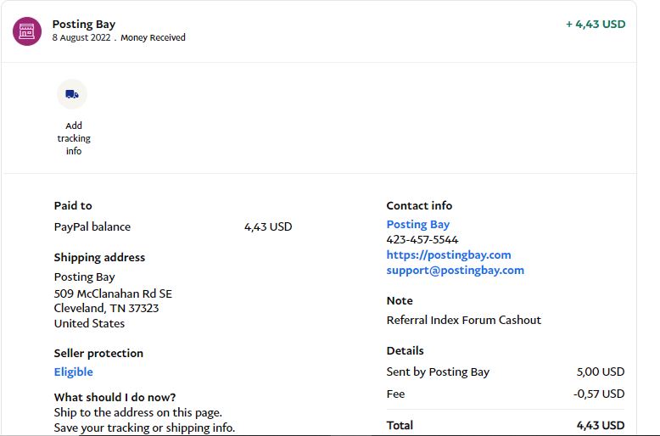This screenshot has width=660, height=436.
Task: Select Save your tracking or shipping info
Action: [144, 428]
